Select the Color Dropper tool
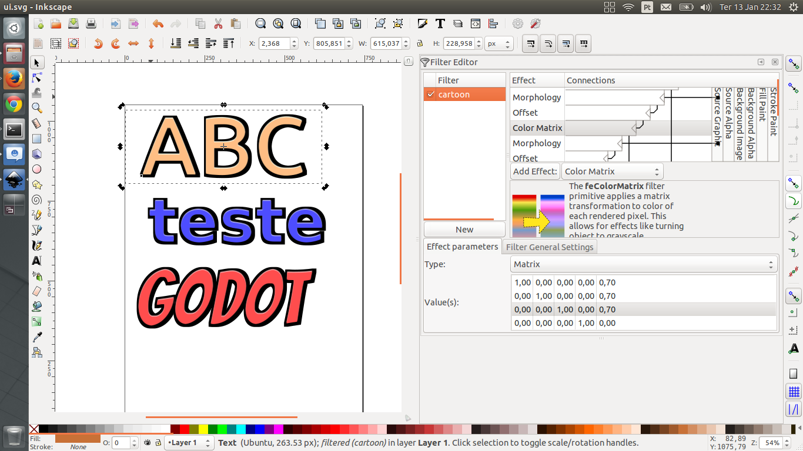 coord(36,337)
